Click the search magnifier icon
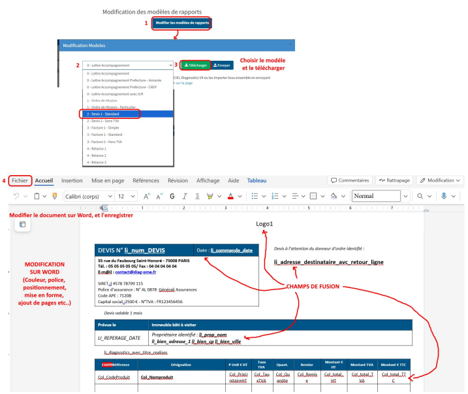 (x=420, y=196)
